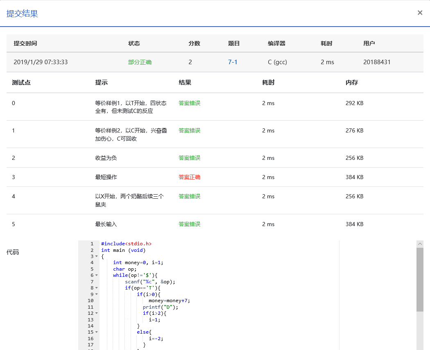This screenshot has width=430, height=350.
Task: Click the scanf code line
Action: point(150,282)
